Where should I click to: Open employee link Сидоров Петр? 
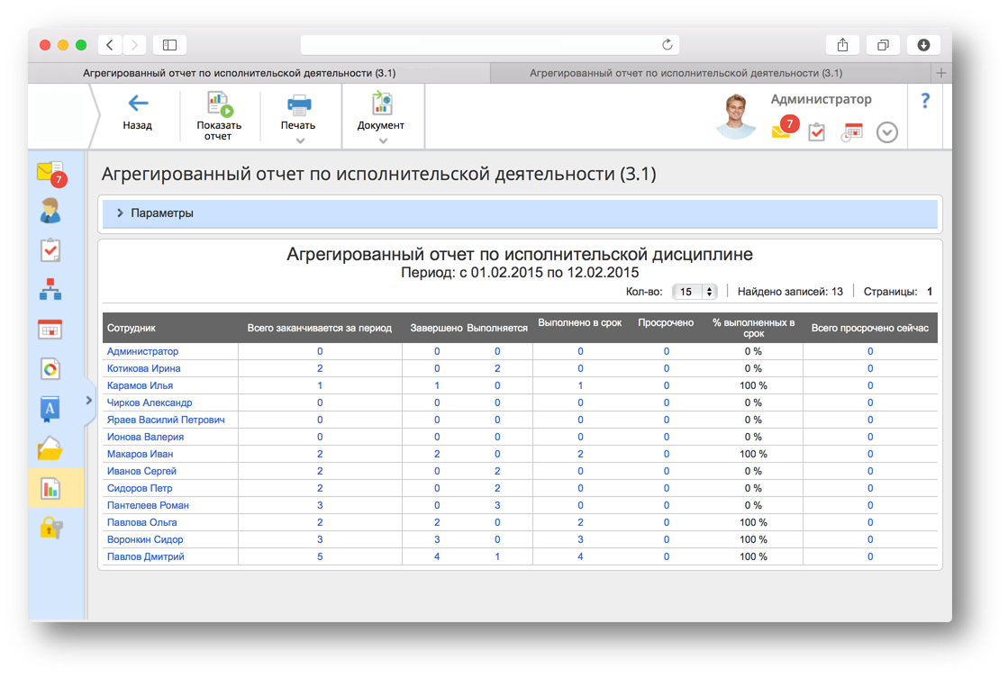(140, 488)
